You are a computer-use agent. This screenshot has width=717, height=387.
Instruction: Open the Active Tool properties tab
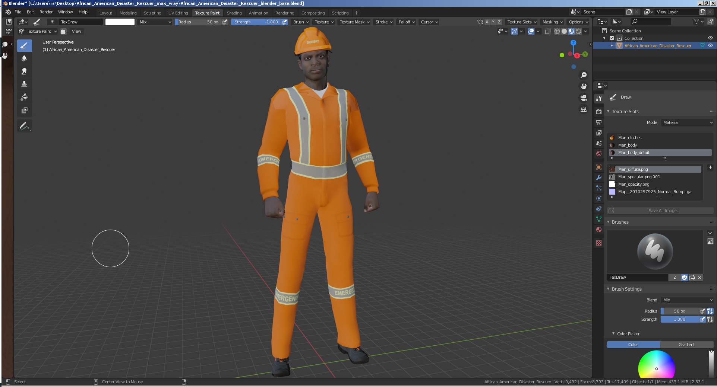point(599,99)
